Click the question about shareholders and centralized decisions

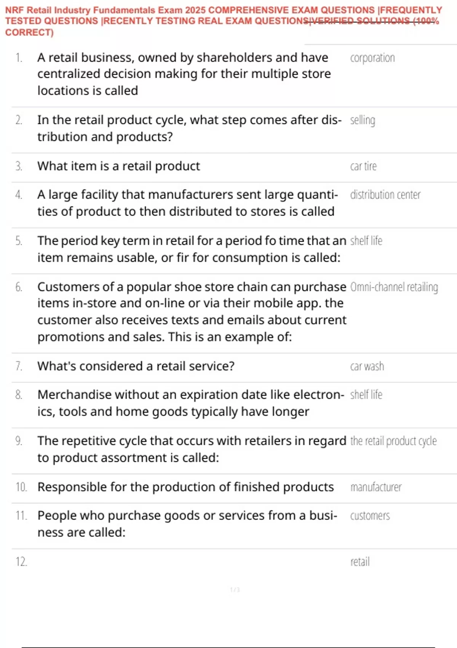pos(184,74)
